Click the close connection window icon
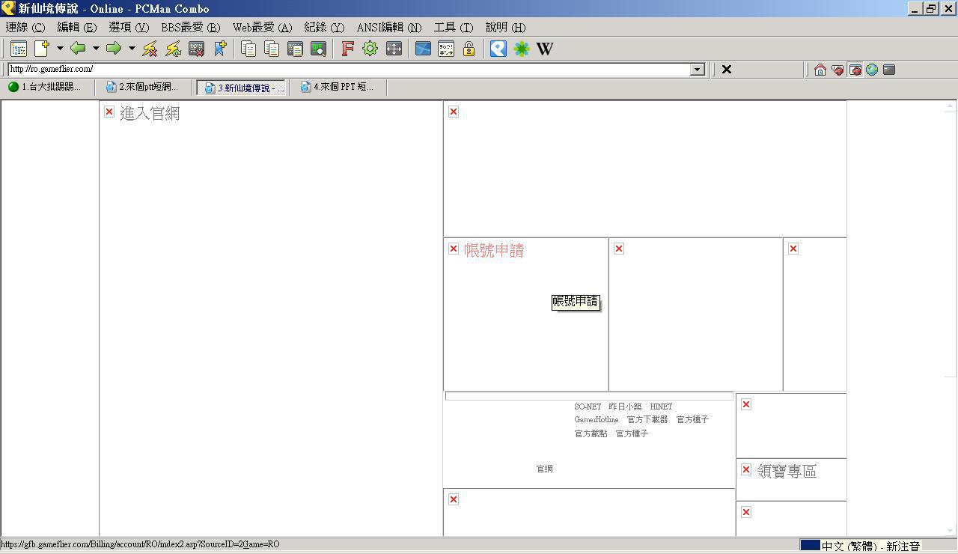 tap(196, 49)
